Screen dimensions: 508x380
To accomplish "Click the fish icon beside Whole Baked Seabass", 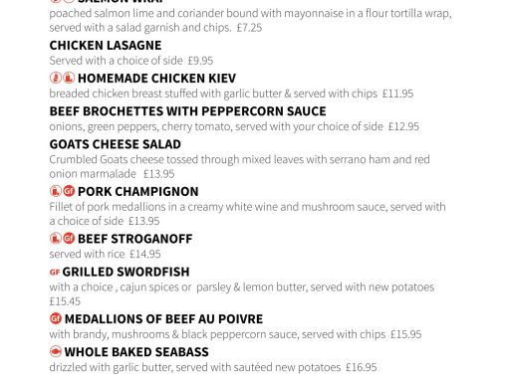I will (x=56, y=351).
